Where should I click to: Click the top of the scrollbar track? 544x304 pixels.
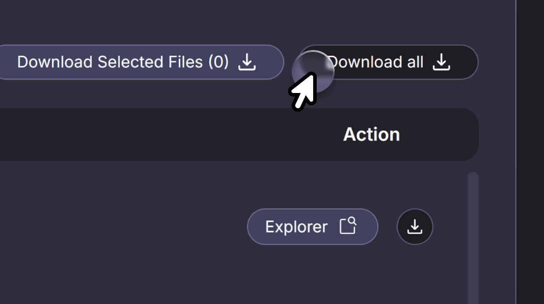point(473,178)
